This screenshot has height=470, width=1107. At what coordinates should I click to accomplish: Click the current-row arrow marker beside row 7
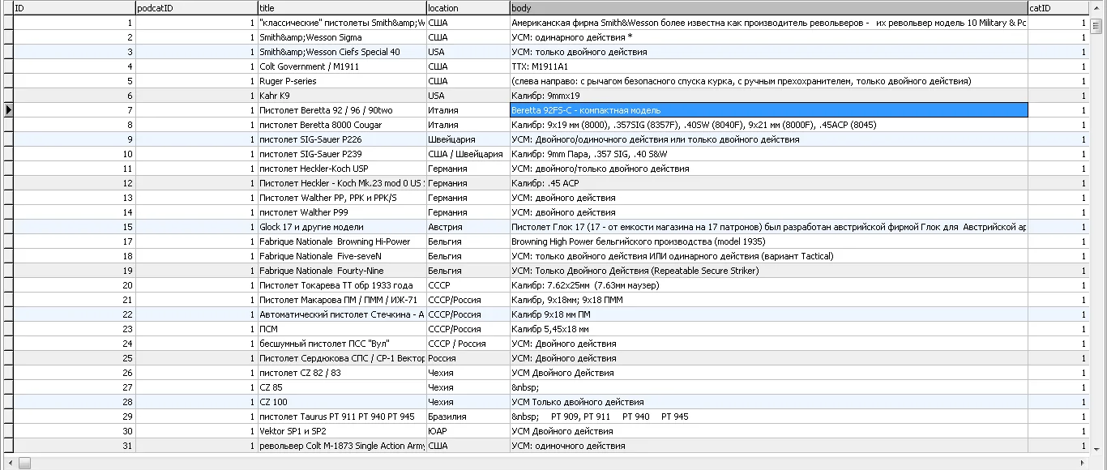[x=7, y=110]
